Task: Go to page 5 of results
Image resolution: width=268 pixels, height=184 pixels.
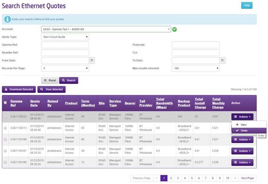Action: pyautogui.click(x=192, y=178)
